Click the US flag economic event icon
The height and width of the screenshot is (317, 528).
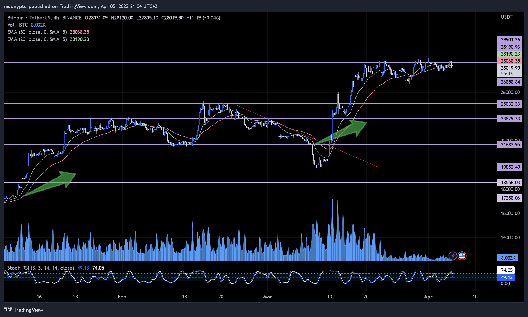tap(462, 256)
